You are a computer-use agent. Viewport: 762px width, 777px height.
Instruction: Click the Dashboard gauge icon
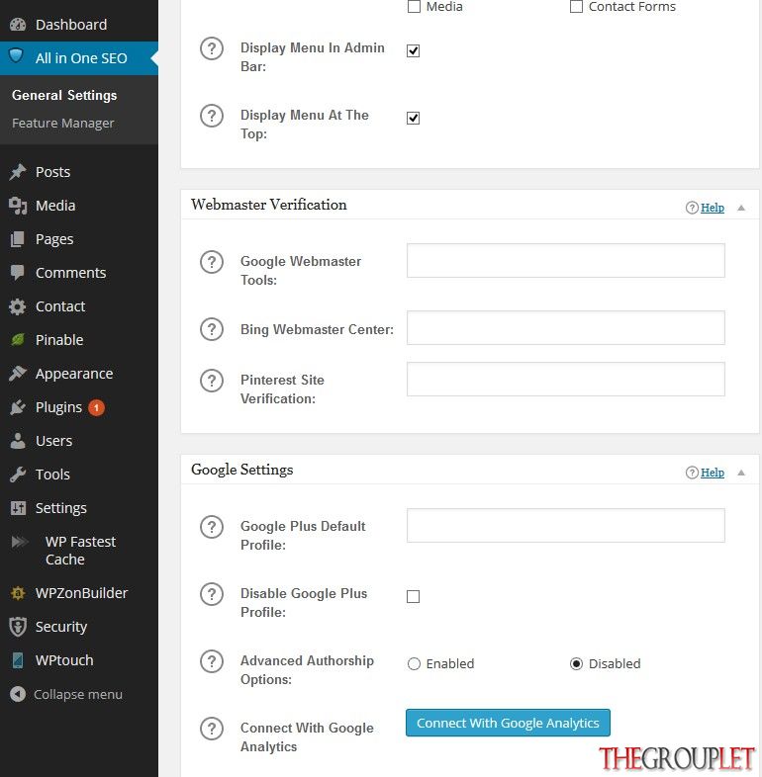[x=18, y=25]
